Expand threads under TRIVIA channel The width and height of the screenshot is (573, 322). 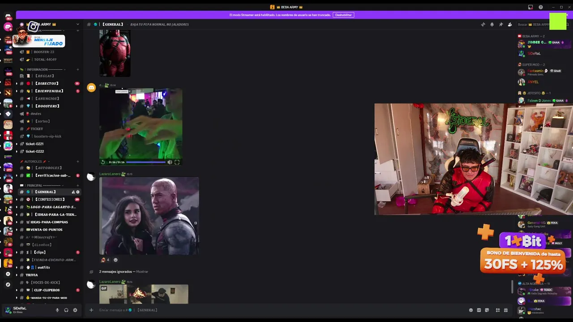[x=17, y=275]
